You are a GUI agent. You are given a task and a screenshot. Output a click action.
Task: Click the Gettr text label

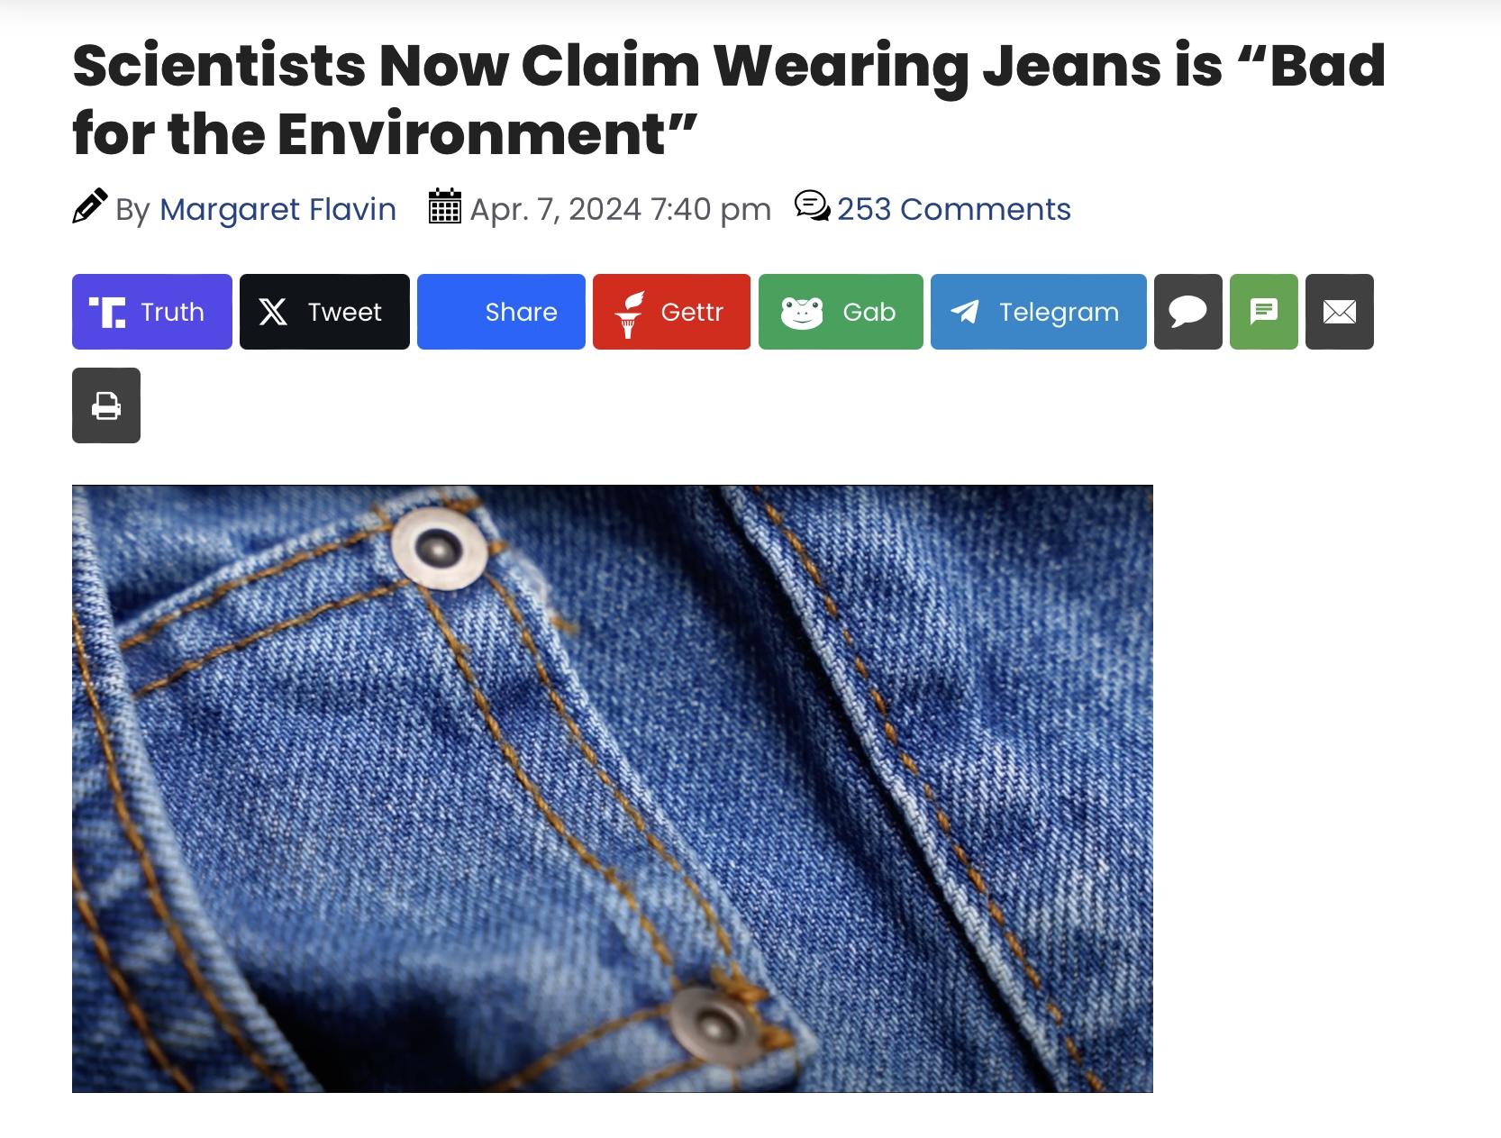point(692,312)
